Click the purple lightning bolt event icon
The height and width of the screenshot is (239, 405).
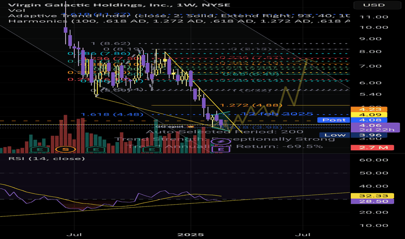coord(221,142)
